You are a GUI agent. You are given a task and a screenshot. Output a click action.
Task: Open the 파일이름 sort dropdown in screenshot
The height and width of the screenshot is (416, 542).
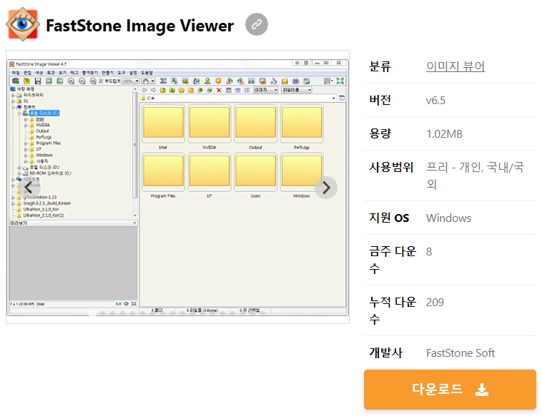coord(297,90)
